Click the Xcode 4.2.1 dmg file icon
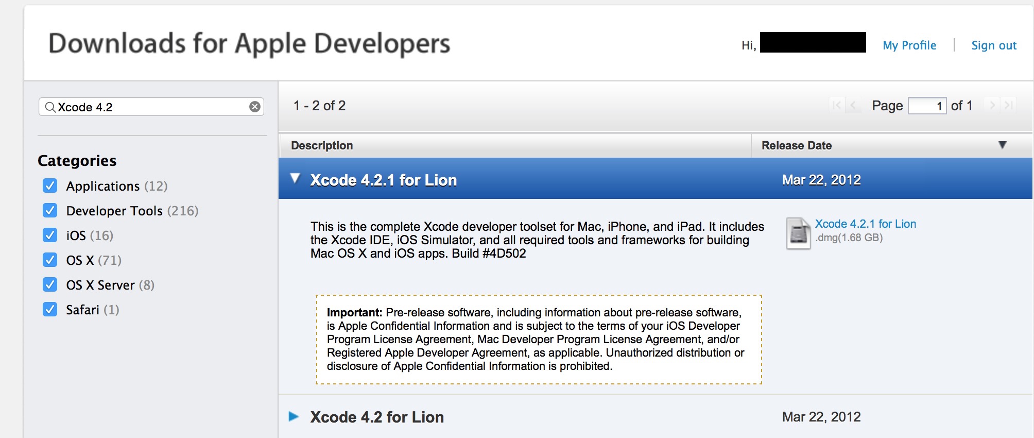Image resolution: width=1034 pixels, height=438 pixels. click(798, 233)
